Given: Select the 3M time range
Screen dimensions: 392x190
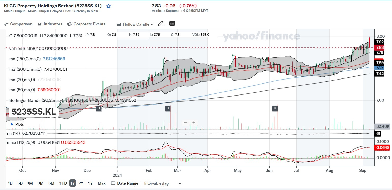Looking at the screenshot, I should [40, 183].
